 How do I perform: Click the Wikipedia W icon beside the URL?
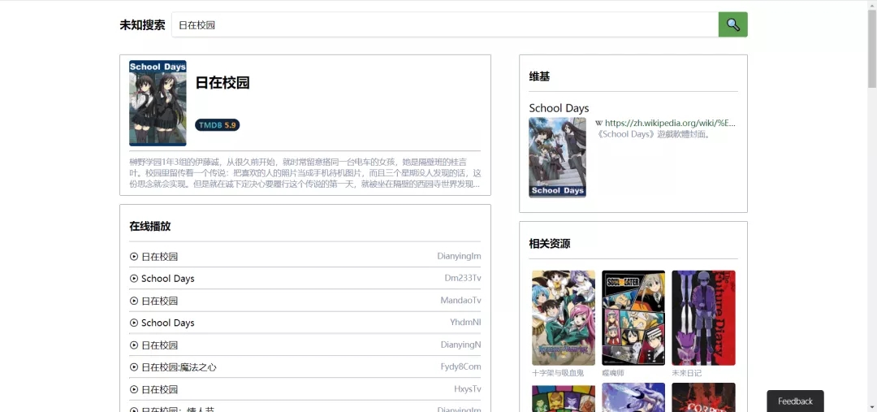click(x=599, y=124)
